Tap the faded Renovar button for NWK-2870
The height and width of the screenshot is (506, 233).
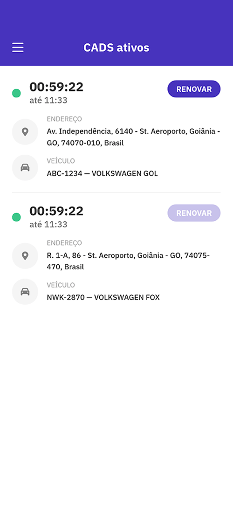(194, 213)
